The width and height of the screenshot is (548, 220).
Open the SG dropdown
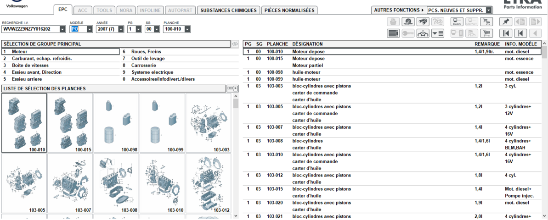click(x=156, y=29)
